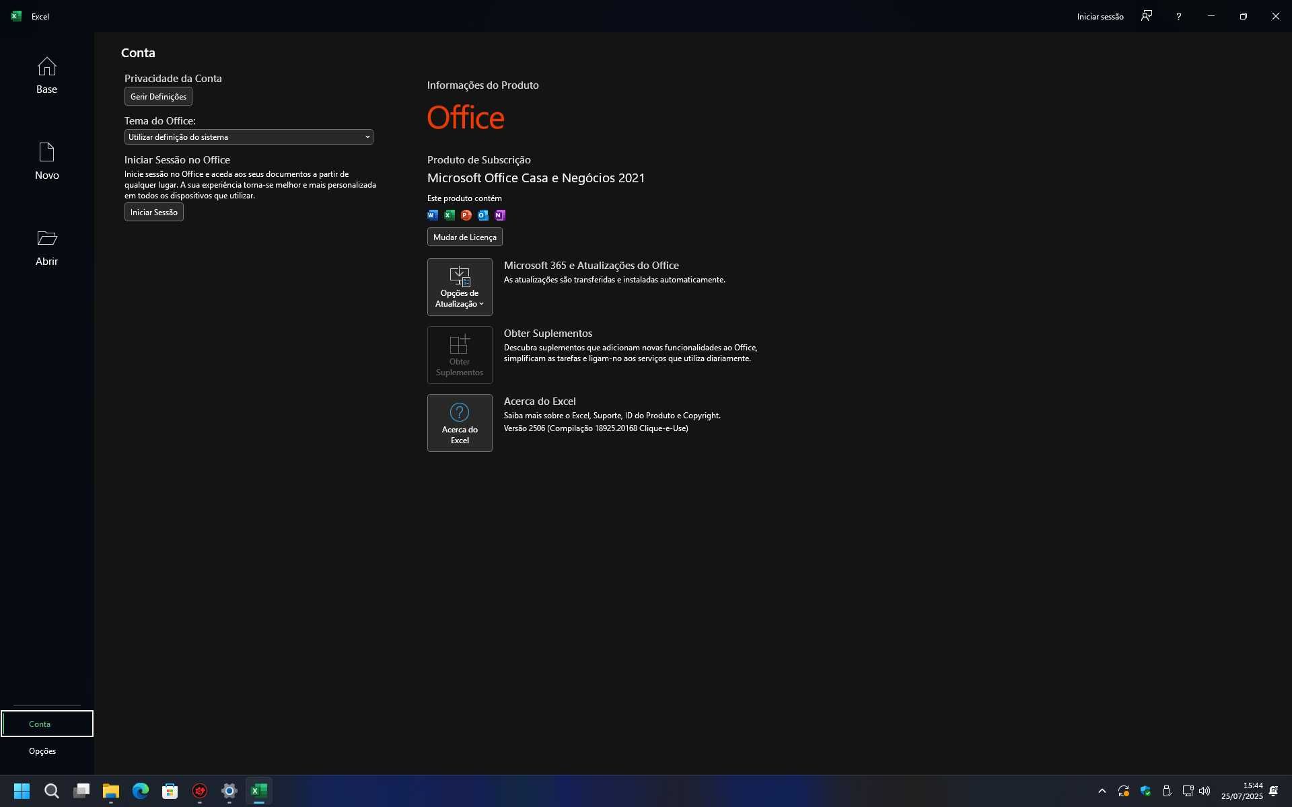Viewport: 1292px width, 807px height.
Task: Click the Iniciar Sessão button
Action: point(154,213)
